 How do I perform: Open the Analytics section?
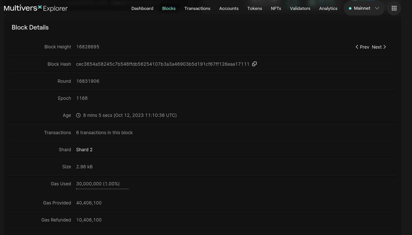click(x=328, y=8)
